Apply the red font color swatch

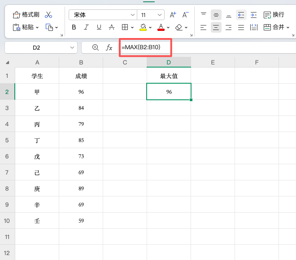point(161,27)
